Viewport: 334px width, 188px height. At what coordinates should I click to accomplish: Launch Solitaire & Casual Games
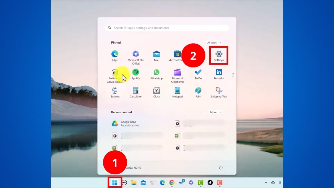pyautogui.click(x=115, y=76)
